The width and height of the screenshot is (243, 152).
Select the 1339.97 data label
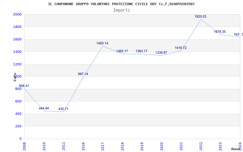161,53
